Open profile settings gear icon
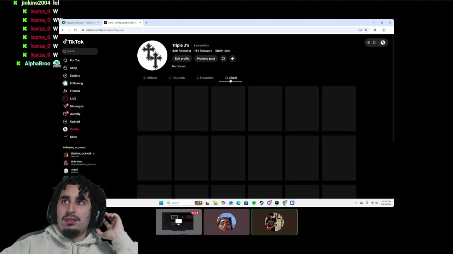 point(223,59)
